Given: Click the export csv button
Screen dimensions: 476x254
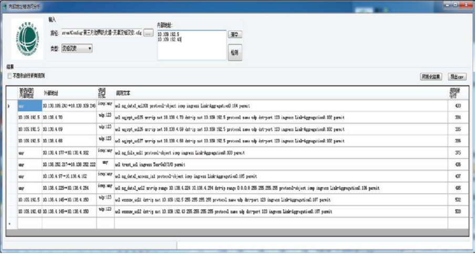Looking at the screenshot, I should 456,77.
